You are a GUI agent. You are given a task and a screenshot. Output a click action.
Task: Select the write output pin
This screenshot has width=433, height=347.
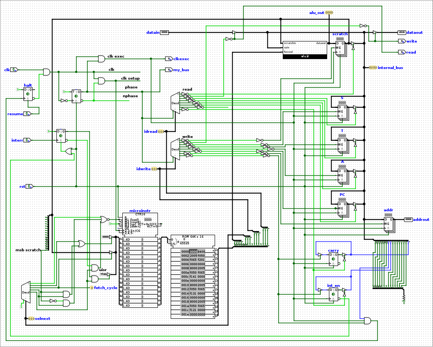401,41
